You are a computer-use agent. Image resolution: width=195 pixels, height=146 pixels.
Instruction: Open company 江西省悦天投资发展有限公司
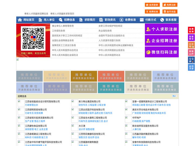pos(39,118)
